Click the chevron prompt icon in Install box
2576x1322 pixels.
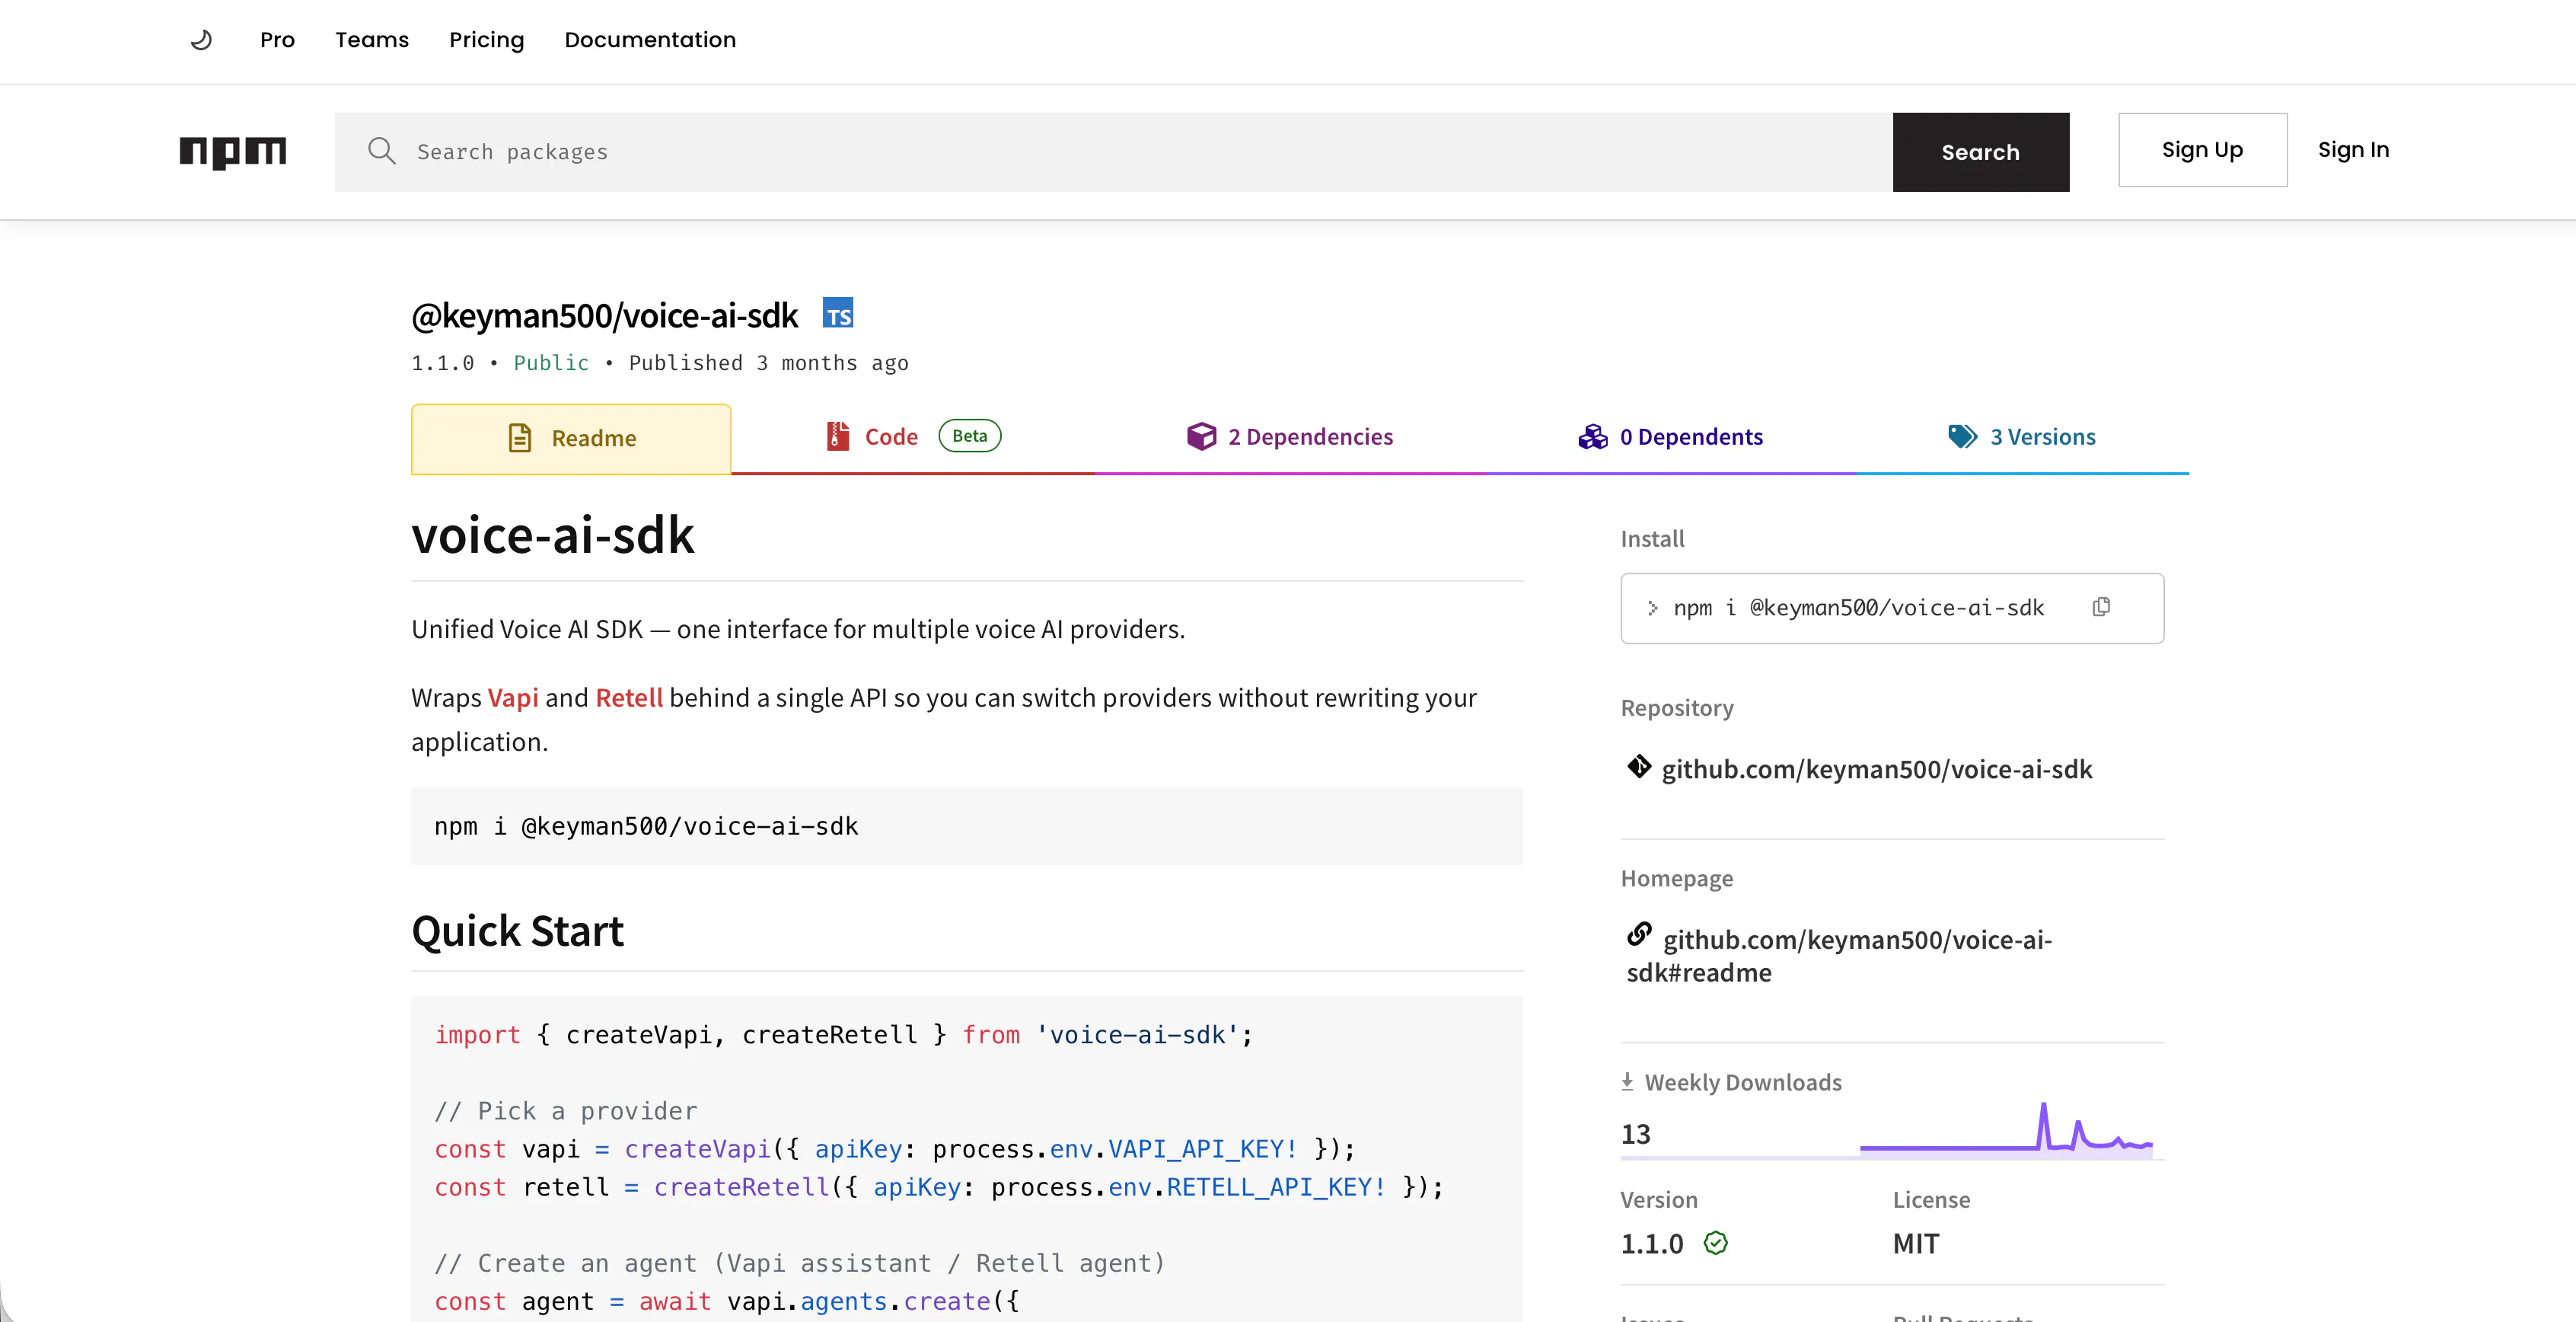(1652, 608)
